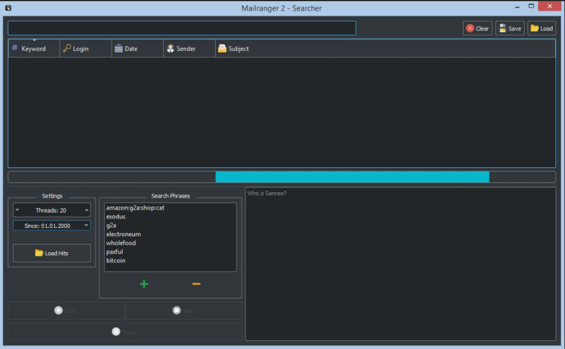The width and height of the screenshot is (565, 349).
Task: Click the green plus add phrase icon
Action: click(144, 284)
